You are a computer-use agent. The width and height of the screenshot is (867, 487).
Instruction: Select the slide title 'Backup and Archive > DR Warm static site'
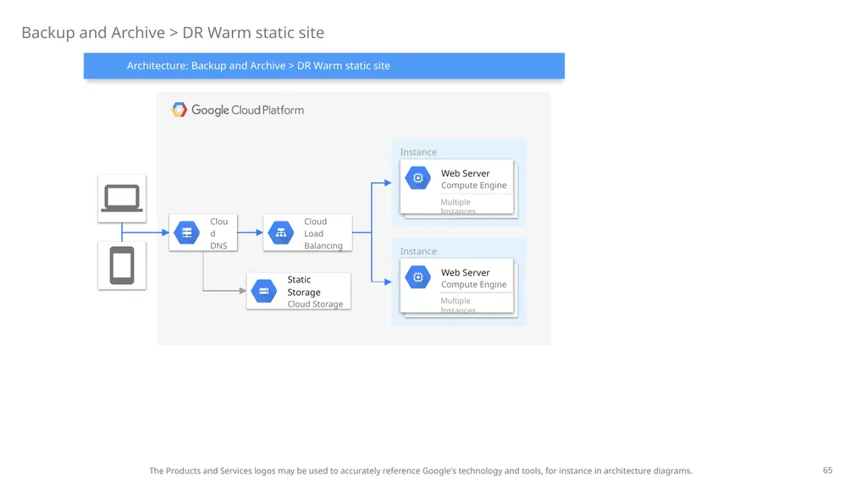[x=173, y=33]
